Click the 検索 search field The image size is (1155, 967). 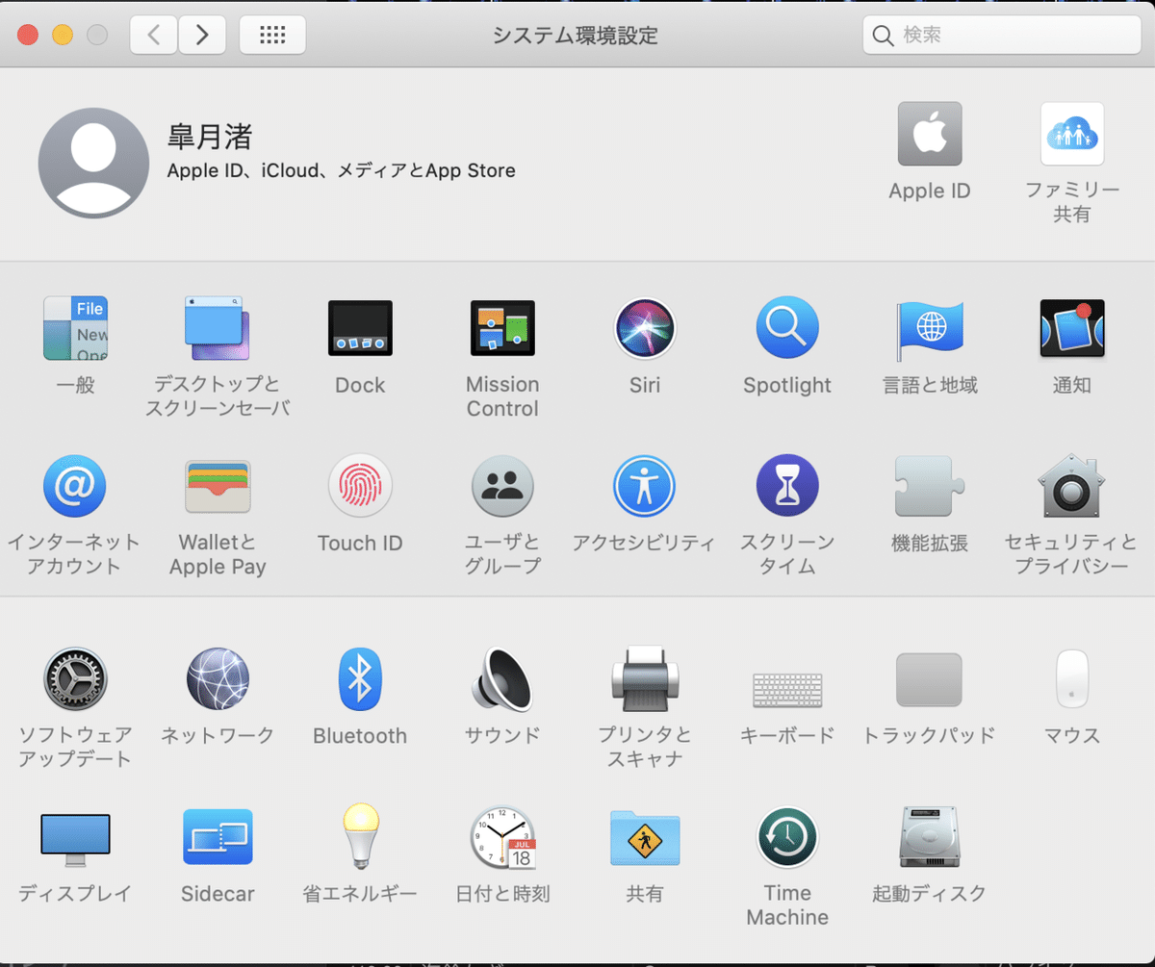click(x=1002, y=35)
